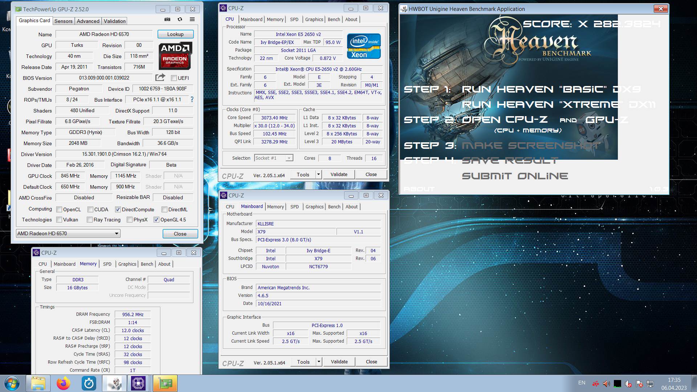Open the blue stopwatch app on taskbar
This screenshot has width=697, height=392.
(x=89, y=384)
